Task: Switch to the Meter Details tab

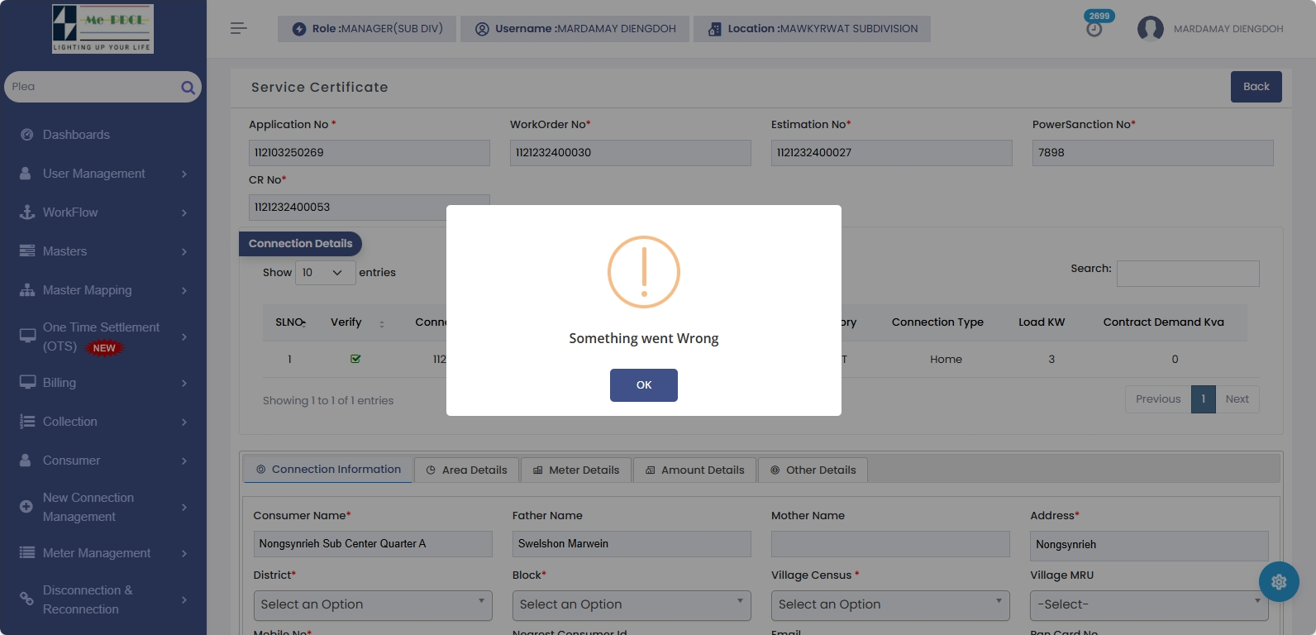Action: [x=576, y=470]
